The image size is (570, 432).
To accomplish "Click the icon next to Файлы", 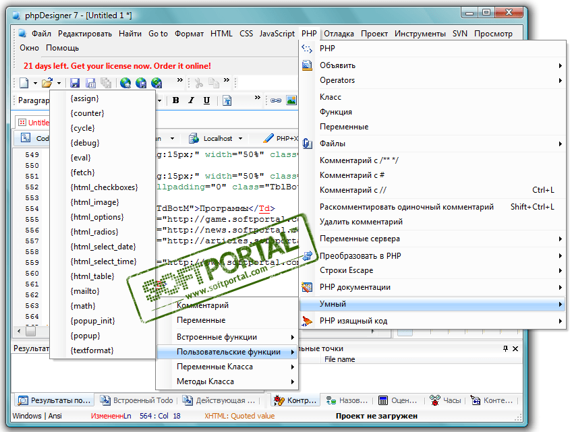I will (307, 144).
